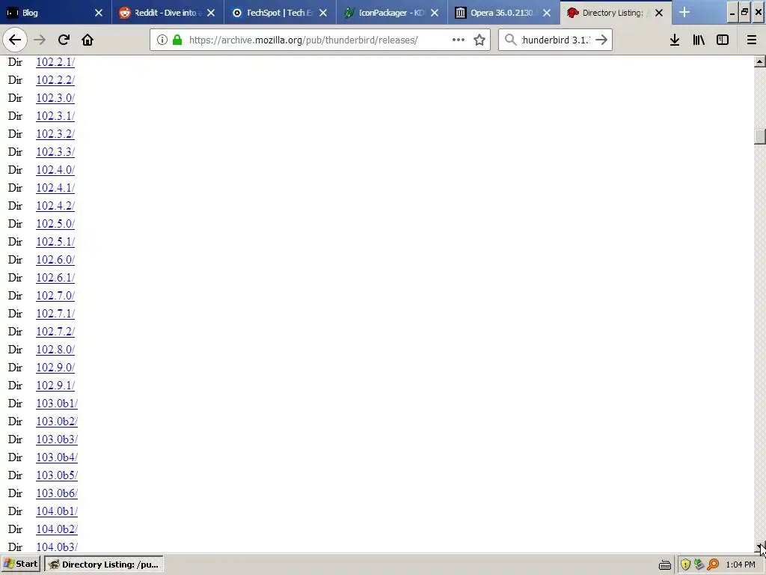Open a new tab
Image resolution: width=766 pixels, height=575 pixels.
(x=684, y=12)
